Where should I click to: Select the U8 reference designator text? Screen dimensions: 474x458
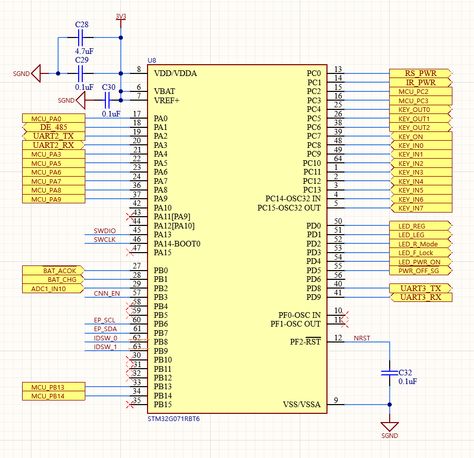click(151, 60)
